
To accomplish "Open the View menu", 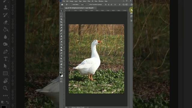I will 96,1.
